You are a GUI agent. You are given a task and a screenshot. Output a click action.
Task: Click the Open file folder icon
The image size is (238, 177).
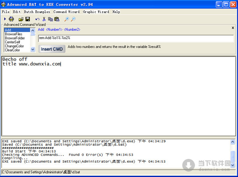(21, 19)
